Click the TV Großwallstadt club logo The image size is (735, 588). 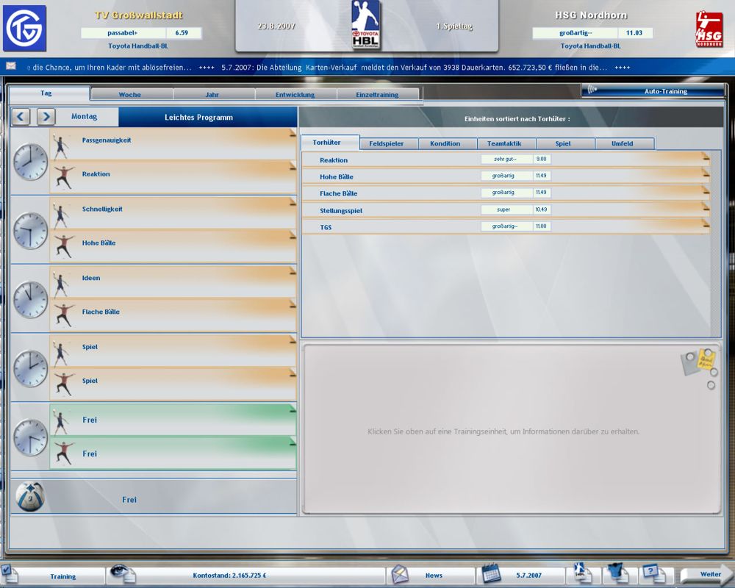24,28
